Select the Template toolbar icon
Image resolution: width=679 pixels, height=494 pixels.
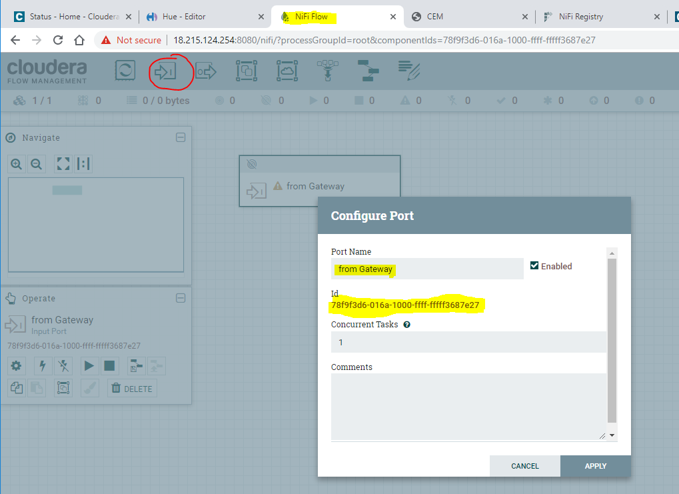368,71
